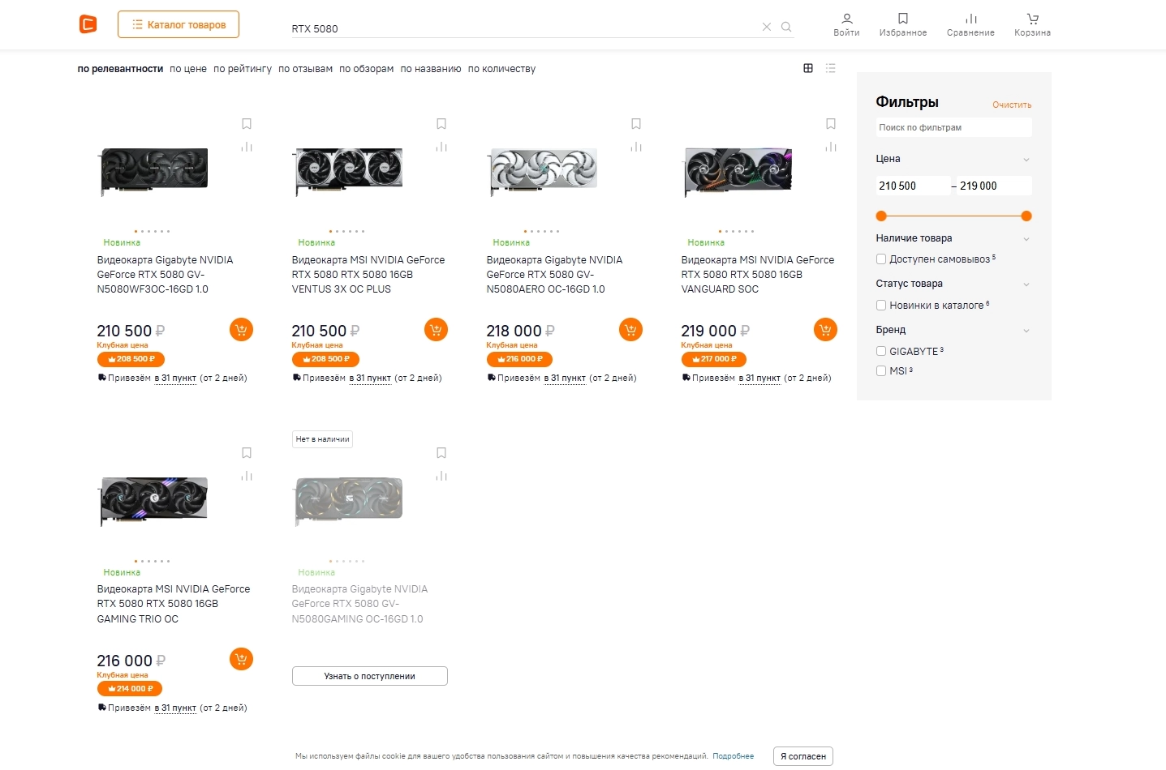
Task: Open MSI GAMING TRIO OC product image
Action: coord(153,500)
